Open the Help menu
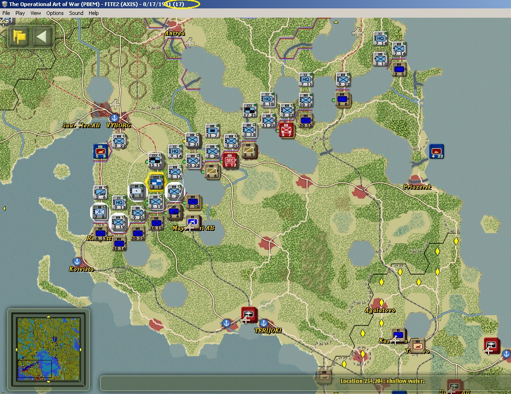The width and height of the screenshot is (511, 394). point(93,13)
